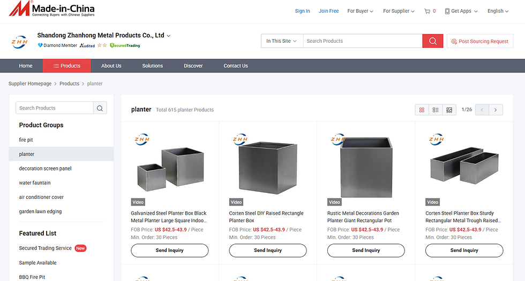Click the red header search button
This screenshot has height=281, width=525.
click(432, 41)
